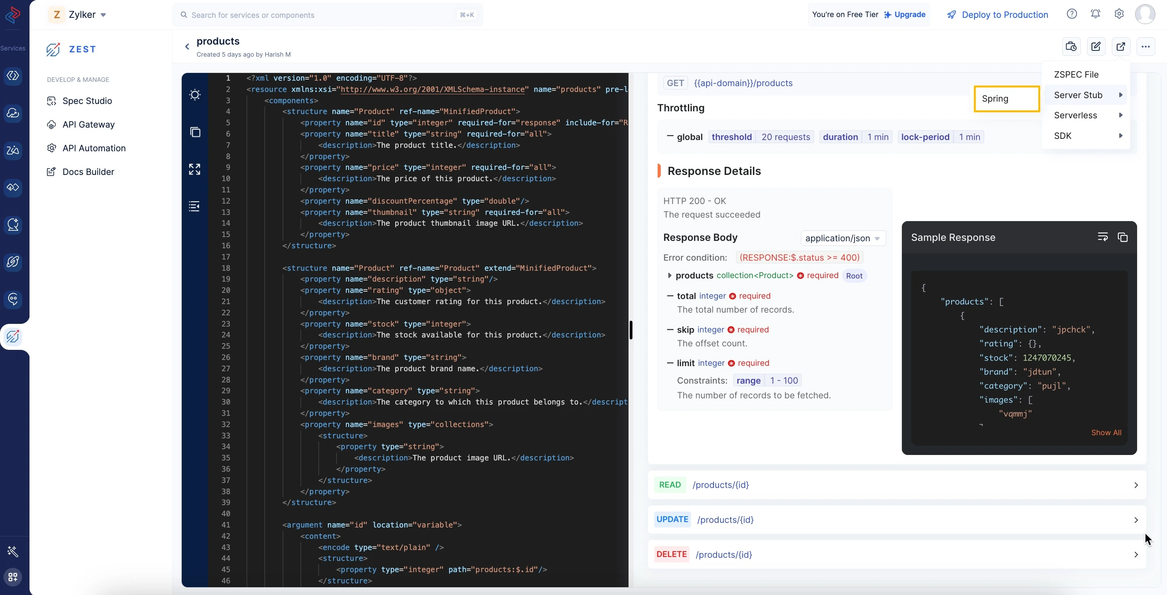Open the active ZEST icon in left rail

coord(13,337)
